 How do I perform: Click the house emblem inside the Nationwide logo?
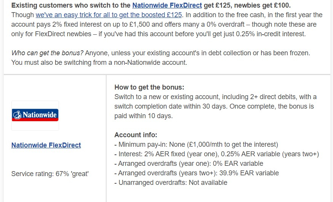(x=17, y=115)
